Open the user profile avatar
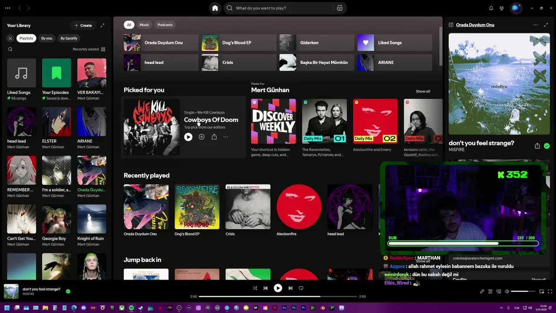This screenshot has height=313, width=556. 516,8
